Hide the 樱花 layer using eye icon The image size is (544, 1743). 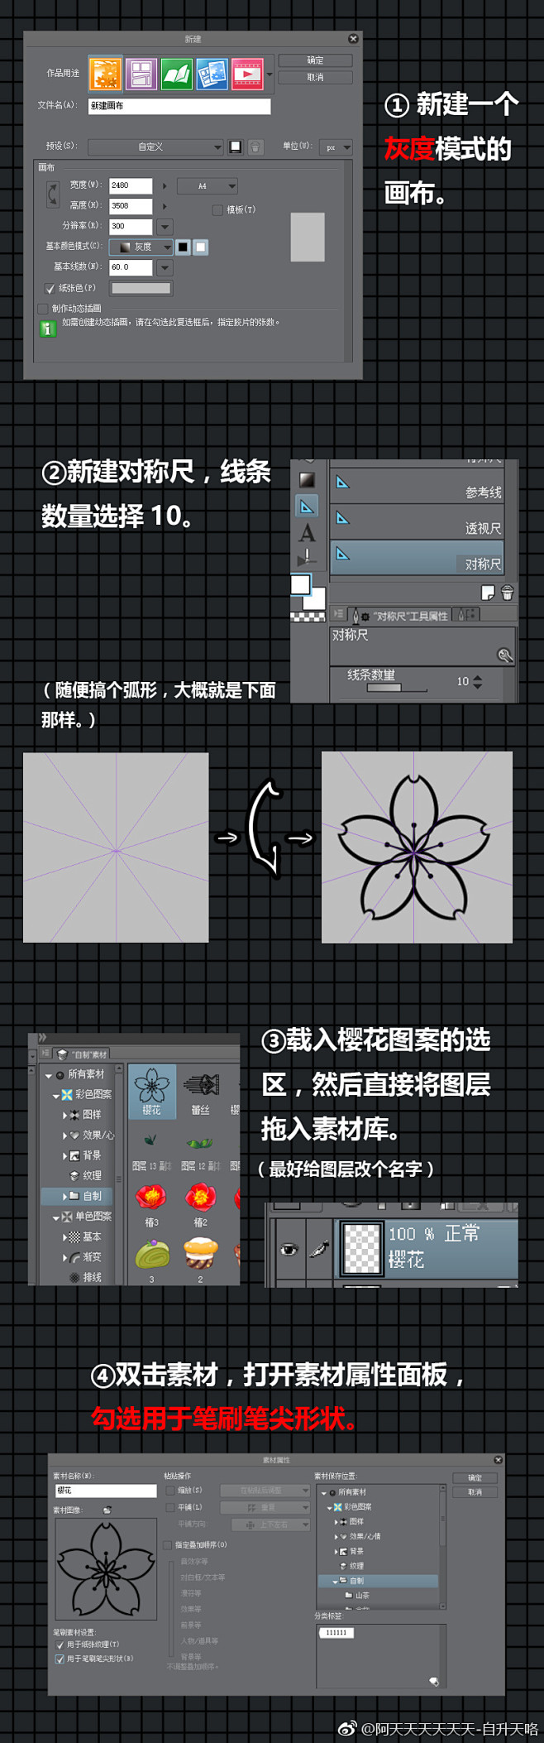coord(289,1249)
